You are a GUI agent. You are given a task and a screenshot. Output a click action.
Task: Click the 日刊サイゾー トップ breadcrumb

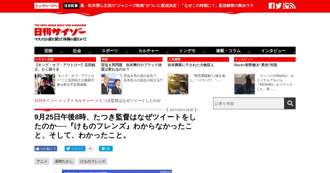click(x=52, y=101)
